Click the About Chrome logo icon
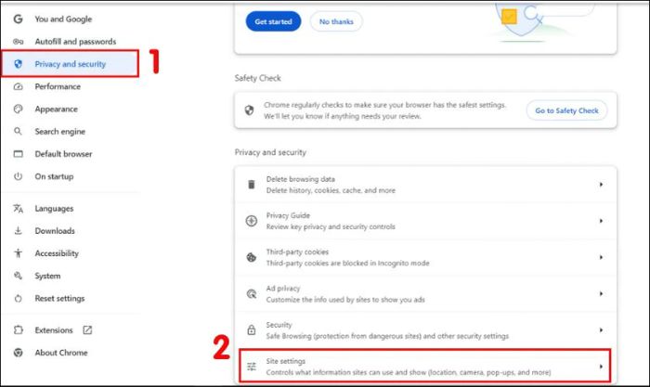 click(18, 353)
